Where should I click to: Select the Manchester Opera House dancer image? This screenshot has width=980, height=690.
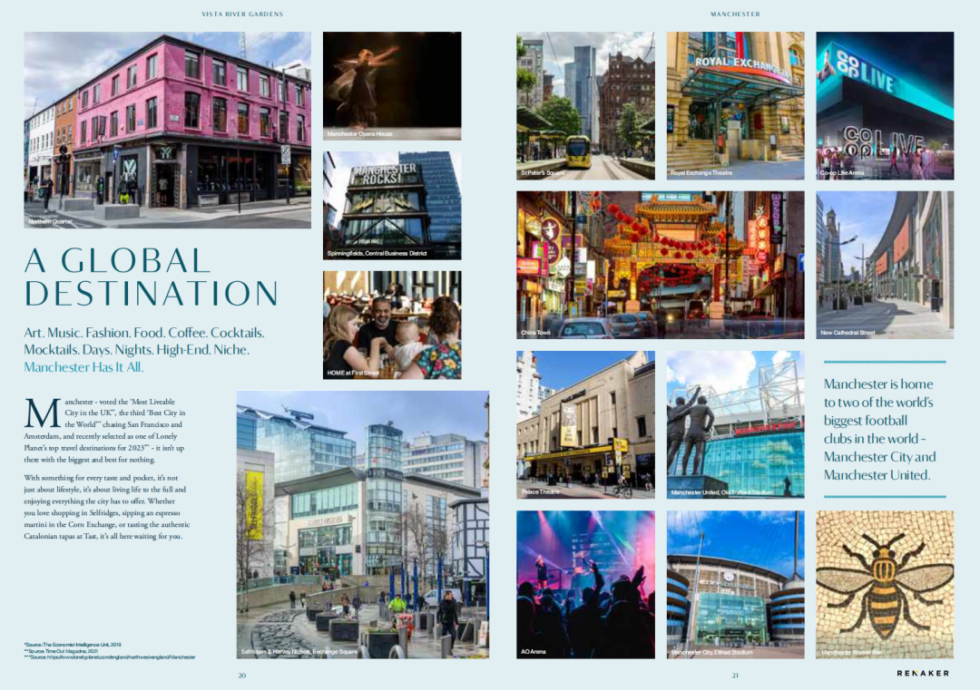click(392, 85)
